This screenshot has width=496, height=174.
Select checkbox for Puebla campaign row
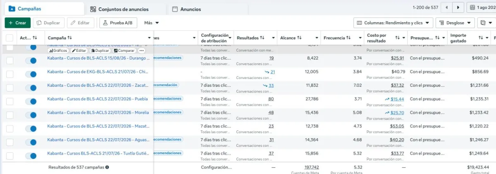[10, 102]
